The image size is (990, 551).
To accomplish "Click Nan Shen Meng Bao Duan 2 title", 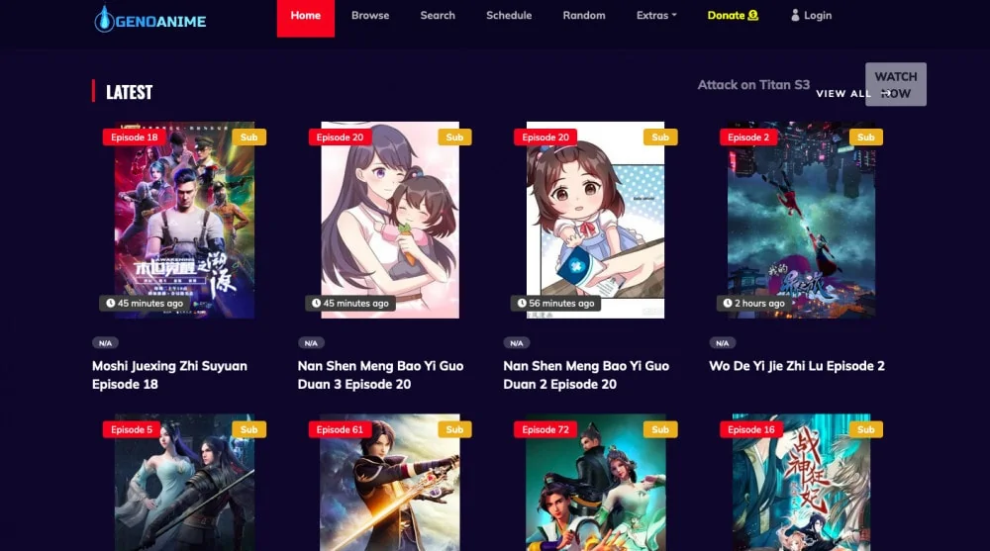I will click(x=586, y=375).
